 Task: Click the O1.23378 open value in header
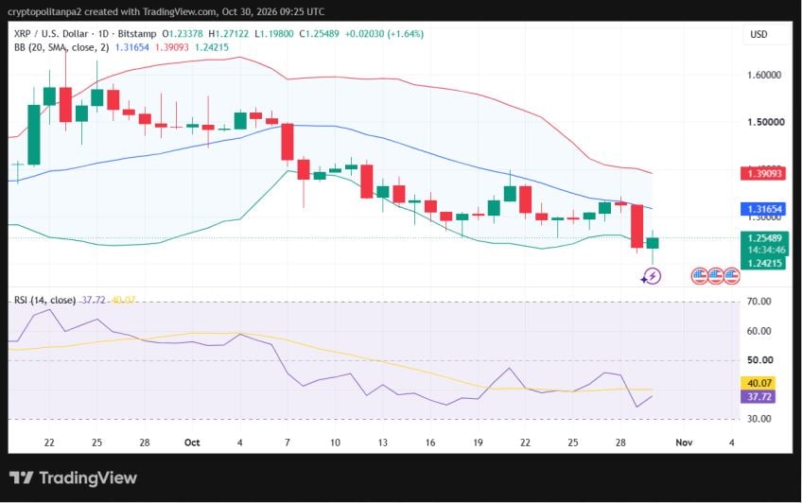[x=183, y=34]
